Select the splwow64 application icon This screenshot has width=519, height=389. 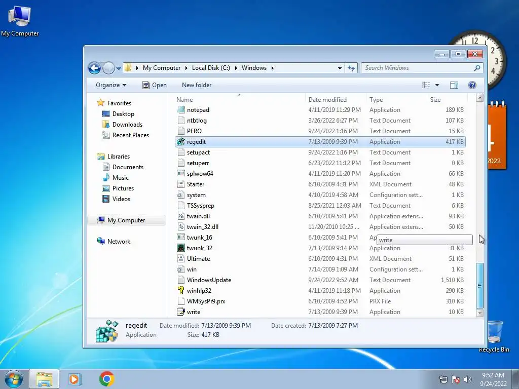click(x=181, y=174)
